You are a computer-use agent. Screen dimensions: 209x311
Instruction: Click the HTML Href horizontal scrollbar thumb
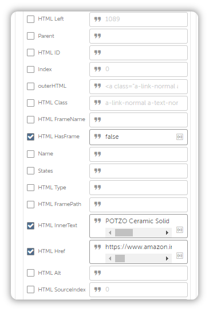120,258
